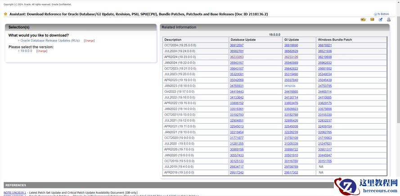
Task: Click the OCT2024 (19.25.0.0.0) description cell
Action: point(196,45)
